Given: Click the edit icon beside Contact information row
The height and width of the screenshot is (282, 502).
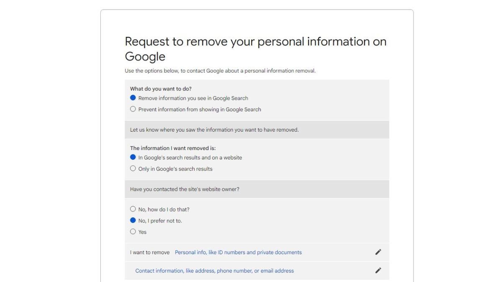Looking at the screenshot, I should (x=378, y=270).
